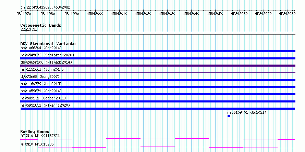This screenshot has height=152, width=305.
Task: Open gene label ATXN10|NM_013236
Action: pos(37,144)
